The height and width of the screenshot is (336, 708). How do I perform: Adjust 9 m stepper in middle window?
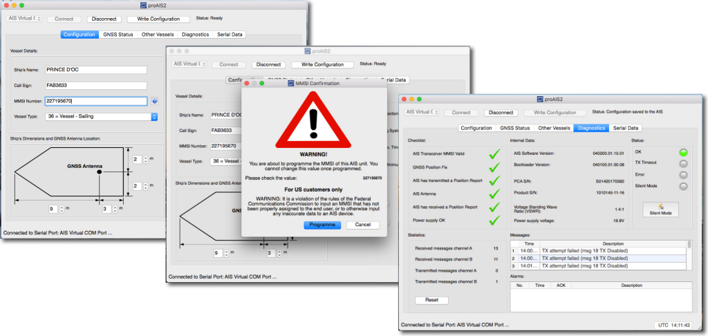click(227, 253)
